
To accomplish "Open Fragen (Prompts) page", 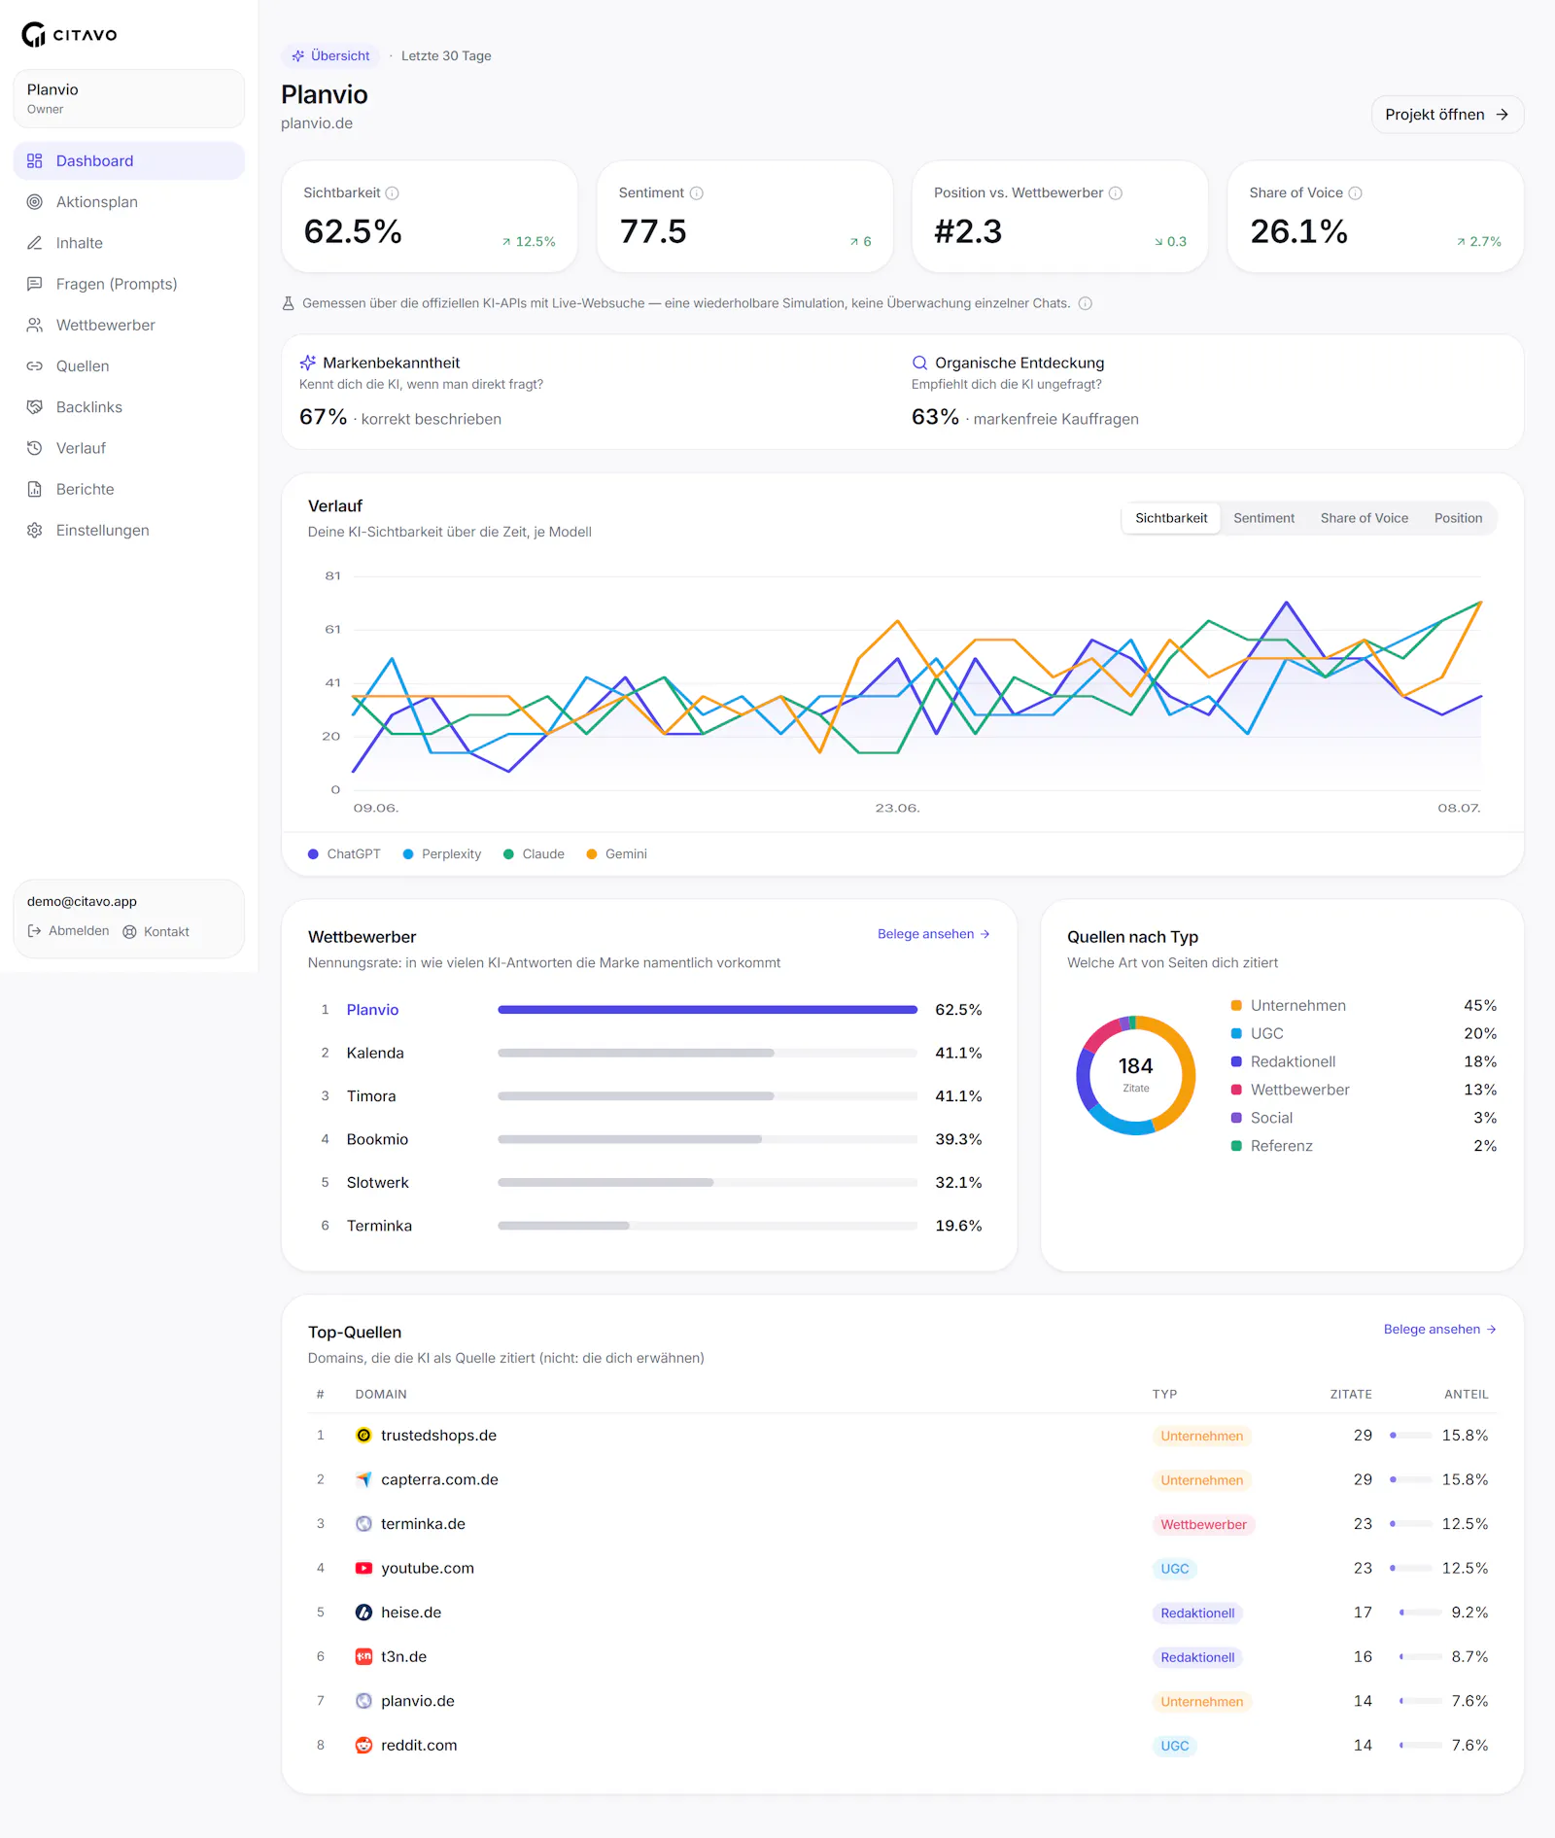I will [x=129, y=284].
